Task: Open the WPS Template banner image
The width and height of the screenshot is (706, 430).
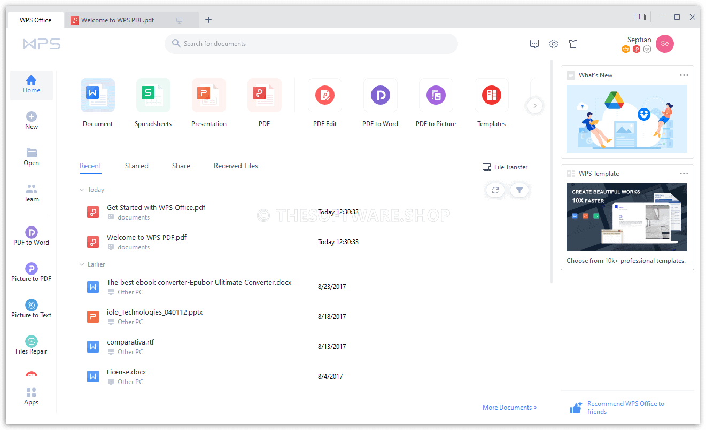Action: [627, 217]
